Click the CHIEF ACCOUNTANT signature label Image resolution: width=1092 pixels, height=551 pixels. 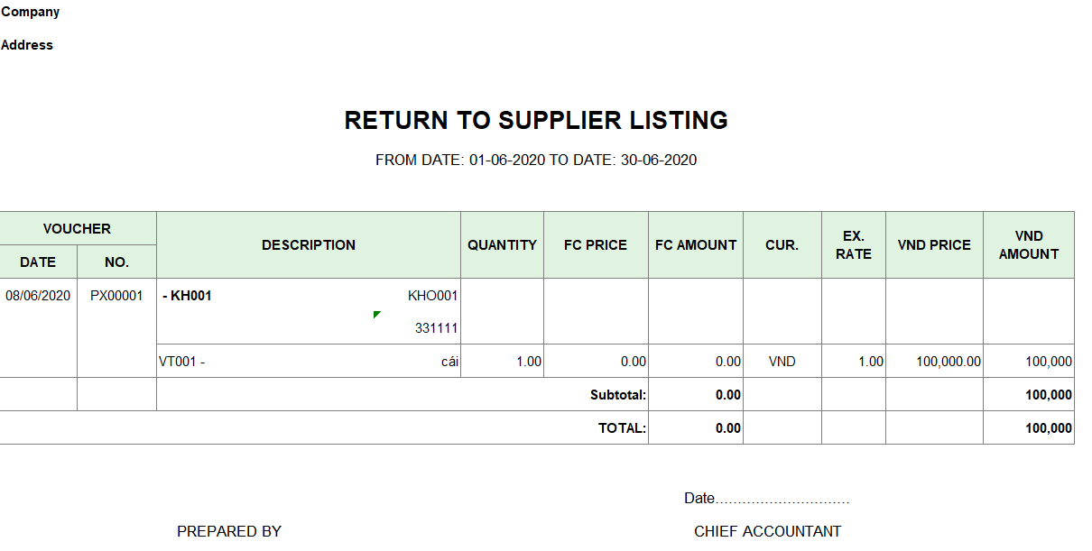(767, 532)
